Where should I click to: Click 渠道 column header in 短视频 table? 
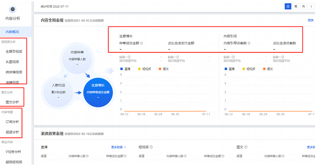pos(142,156)
